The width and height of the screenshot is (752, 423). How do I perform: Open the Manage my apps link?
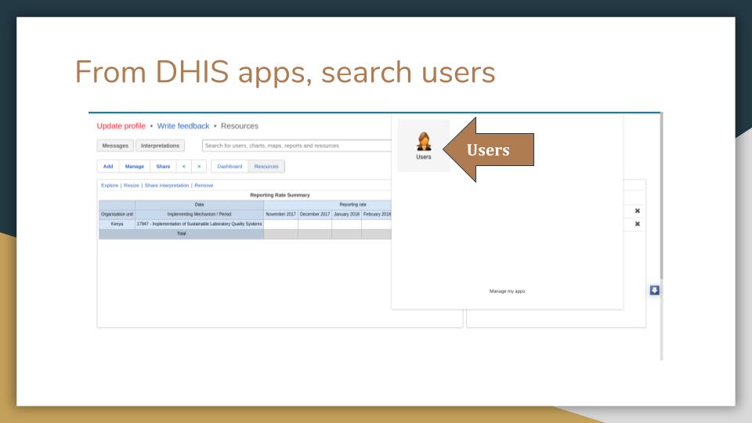point(507,291)
